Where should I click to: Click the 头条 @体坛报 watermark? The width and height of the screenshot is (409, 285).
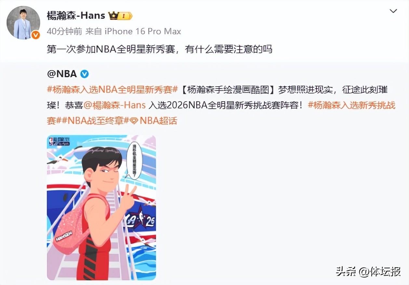click(x=368, y=271)
